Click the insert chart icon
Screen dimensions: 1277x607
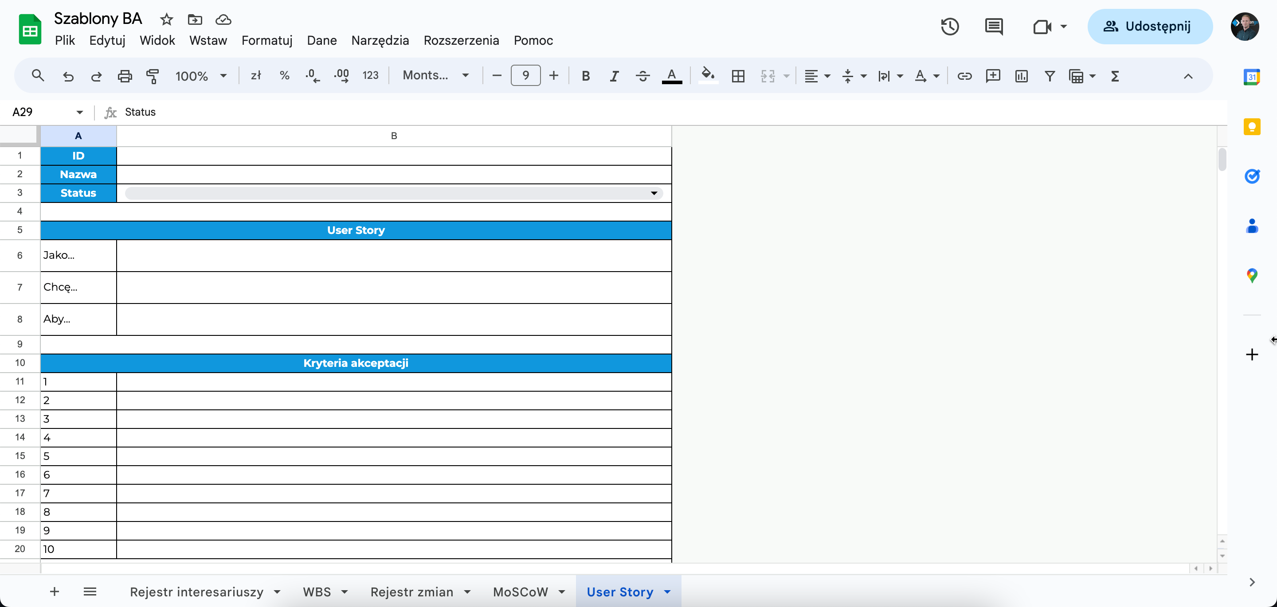[x=1021, y=76]
